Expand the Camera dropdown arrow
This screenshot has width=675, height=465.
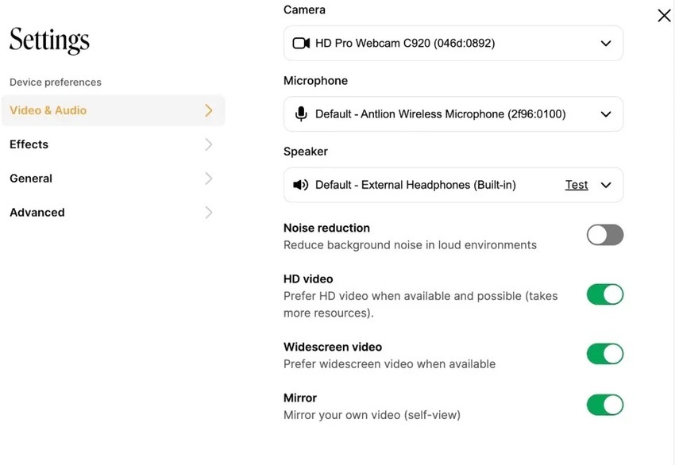tap(606, 44)
